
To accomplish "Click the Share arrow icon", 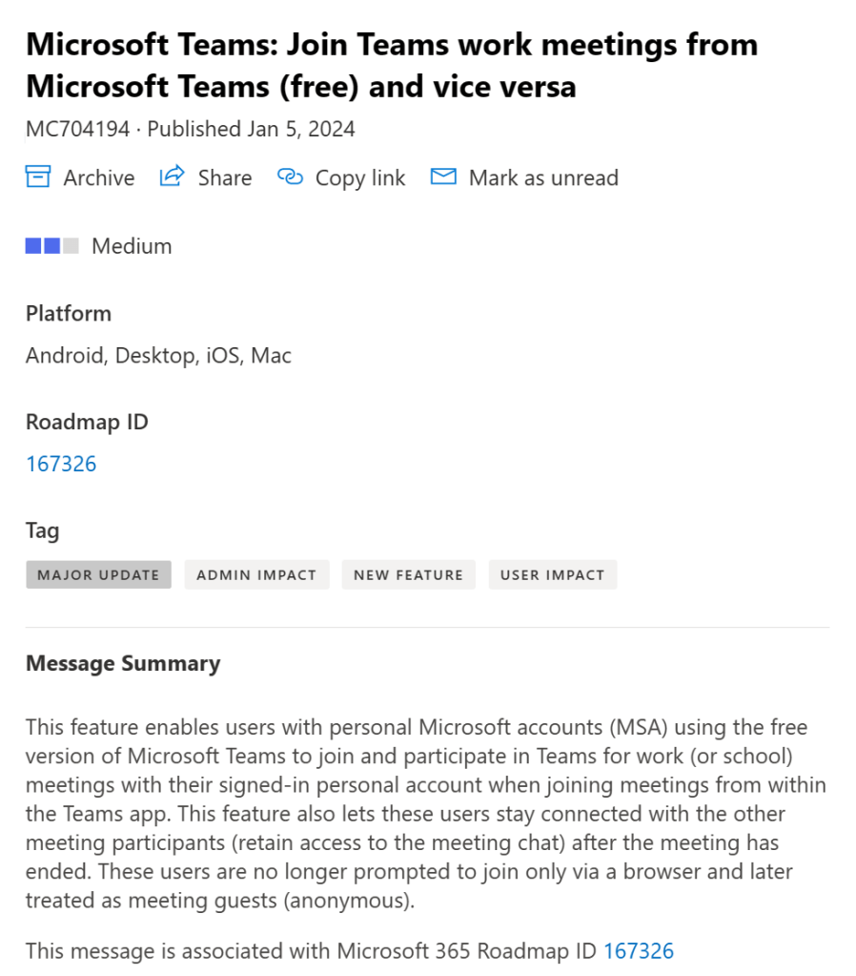I will point(172,177).
